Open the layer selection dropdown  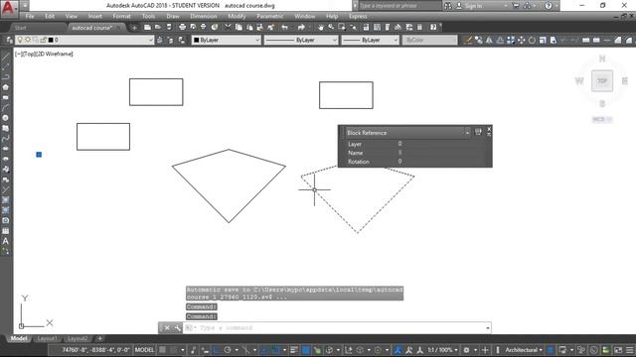150,40
